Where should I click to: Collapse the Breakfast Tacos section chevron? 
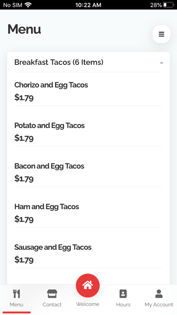coord(161,63)
